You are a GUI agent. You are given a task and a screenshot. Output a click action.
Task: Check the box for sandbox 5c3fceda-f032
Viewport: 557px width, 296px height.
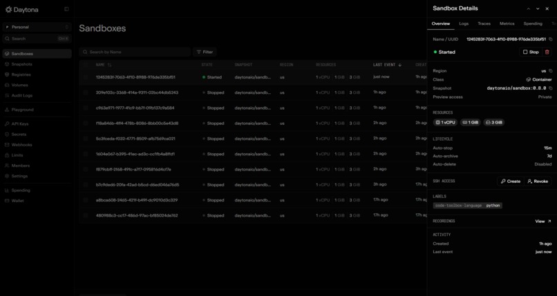[86, 139]
